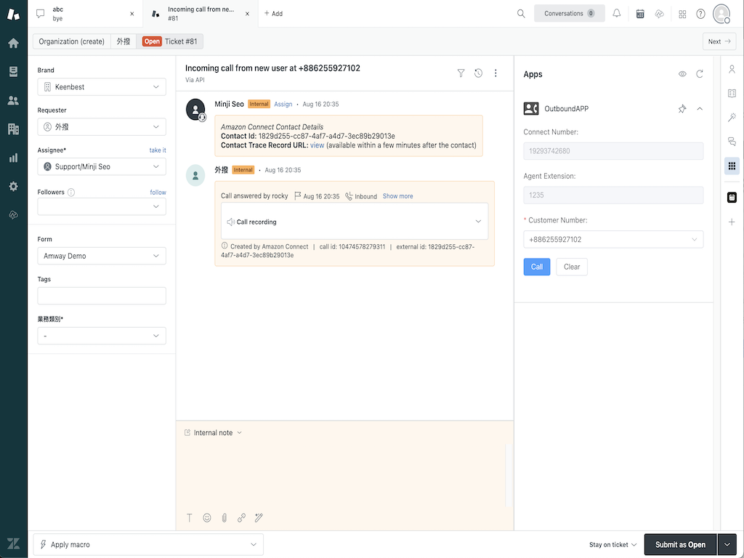Click Show more on call details
Image resolution: width=744 pixels, height=558 pixels.
(397, 196)
